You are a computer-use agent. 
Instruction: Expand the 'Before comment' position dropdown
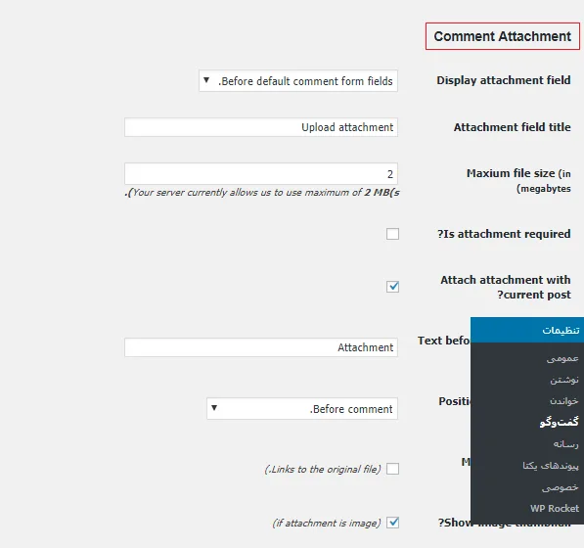302,409
